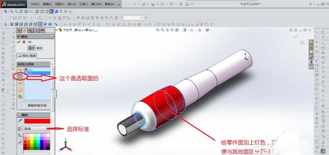Screen dimensions: 329x155
Task: Select 面<2> in selected geometry list
Action: pyautogui.click(x=37, y=73)
